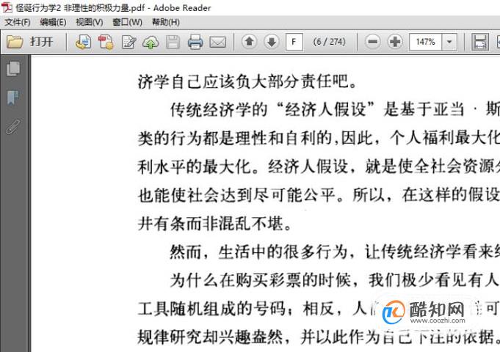Image resolution: width=500 pixels, height=352 pixels.
Task: Click the zoom out minus button
Action: 373,42
